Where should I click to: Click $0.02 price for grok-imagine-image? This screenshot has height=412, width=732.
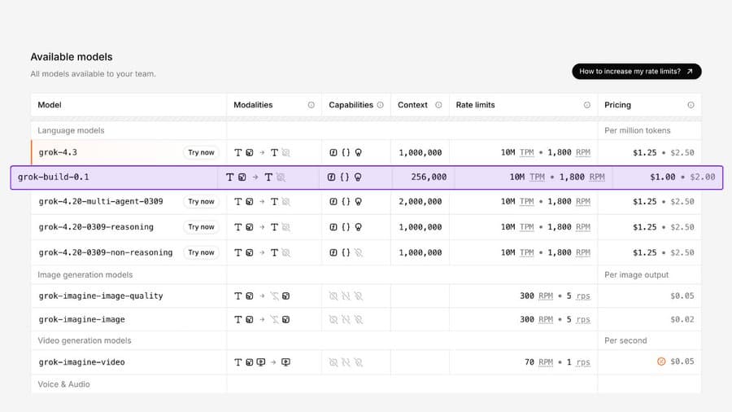682,319
